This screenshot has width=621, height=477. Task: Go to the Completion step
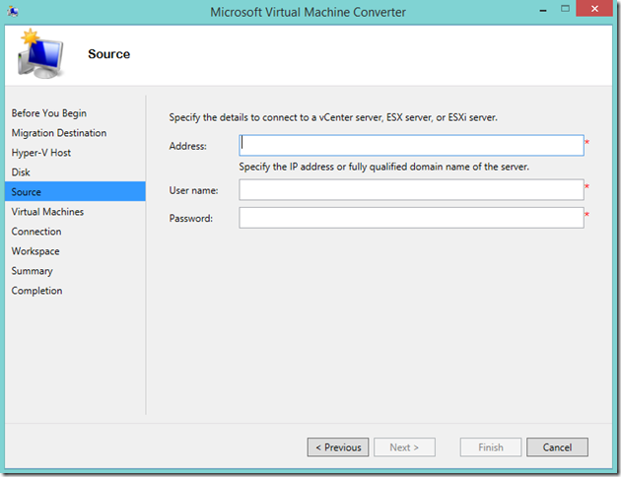click(36, 291)
